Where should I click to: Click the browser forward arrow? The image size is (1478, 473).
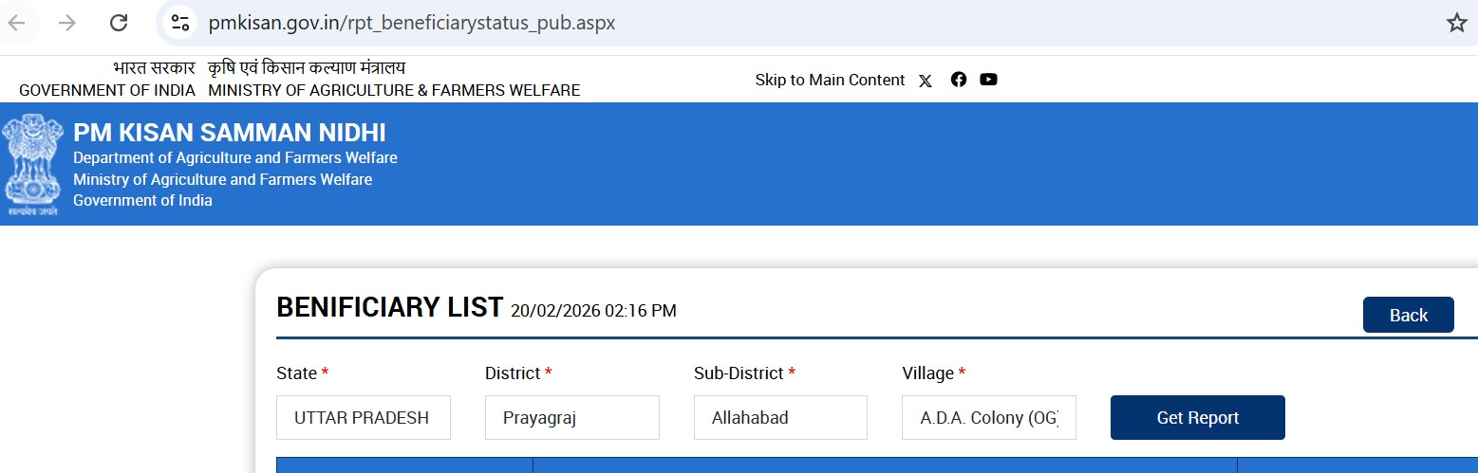point(67,23)
